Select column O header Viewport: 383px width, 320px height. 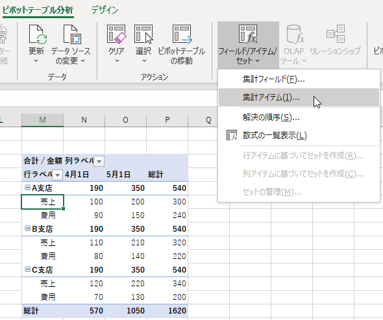(125, 120)
